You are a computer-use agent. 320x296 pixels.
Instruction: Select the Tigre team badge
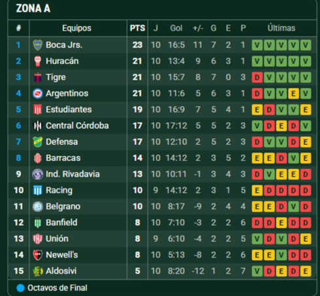pos(38,77)
